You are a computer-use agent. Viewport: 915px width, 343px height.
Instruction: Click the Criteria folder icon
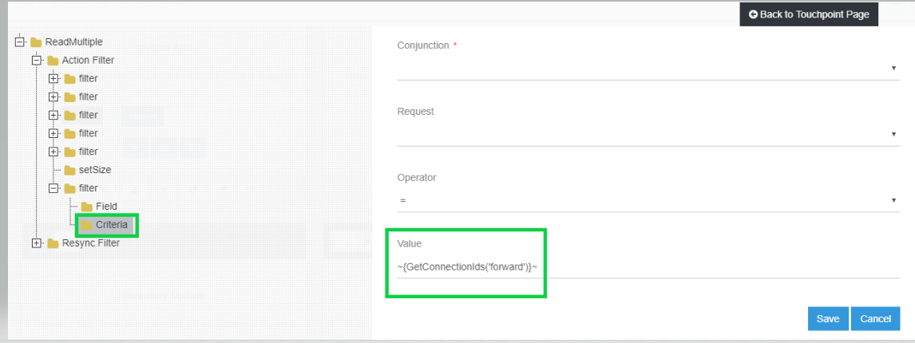point(86,225)
